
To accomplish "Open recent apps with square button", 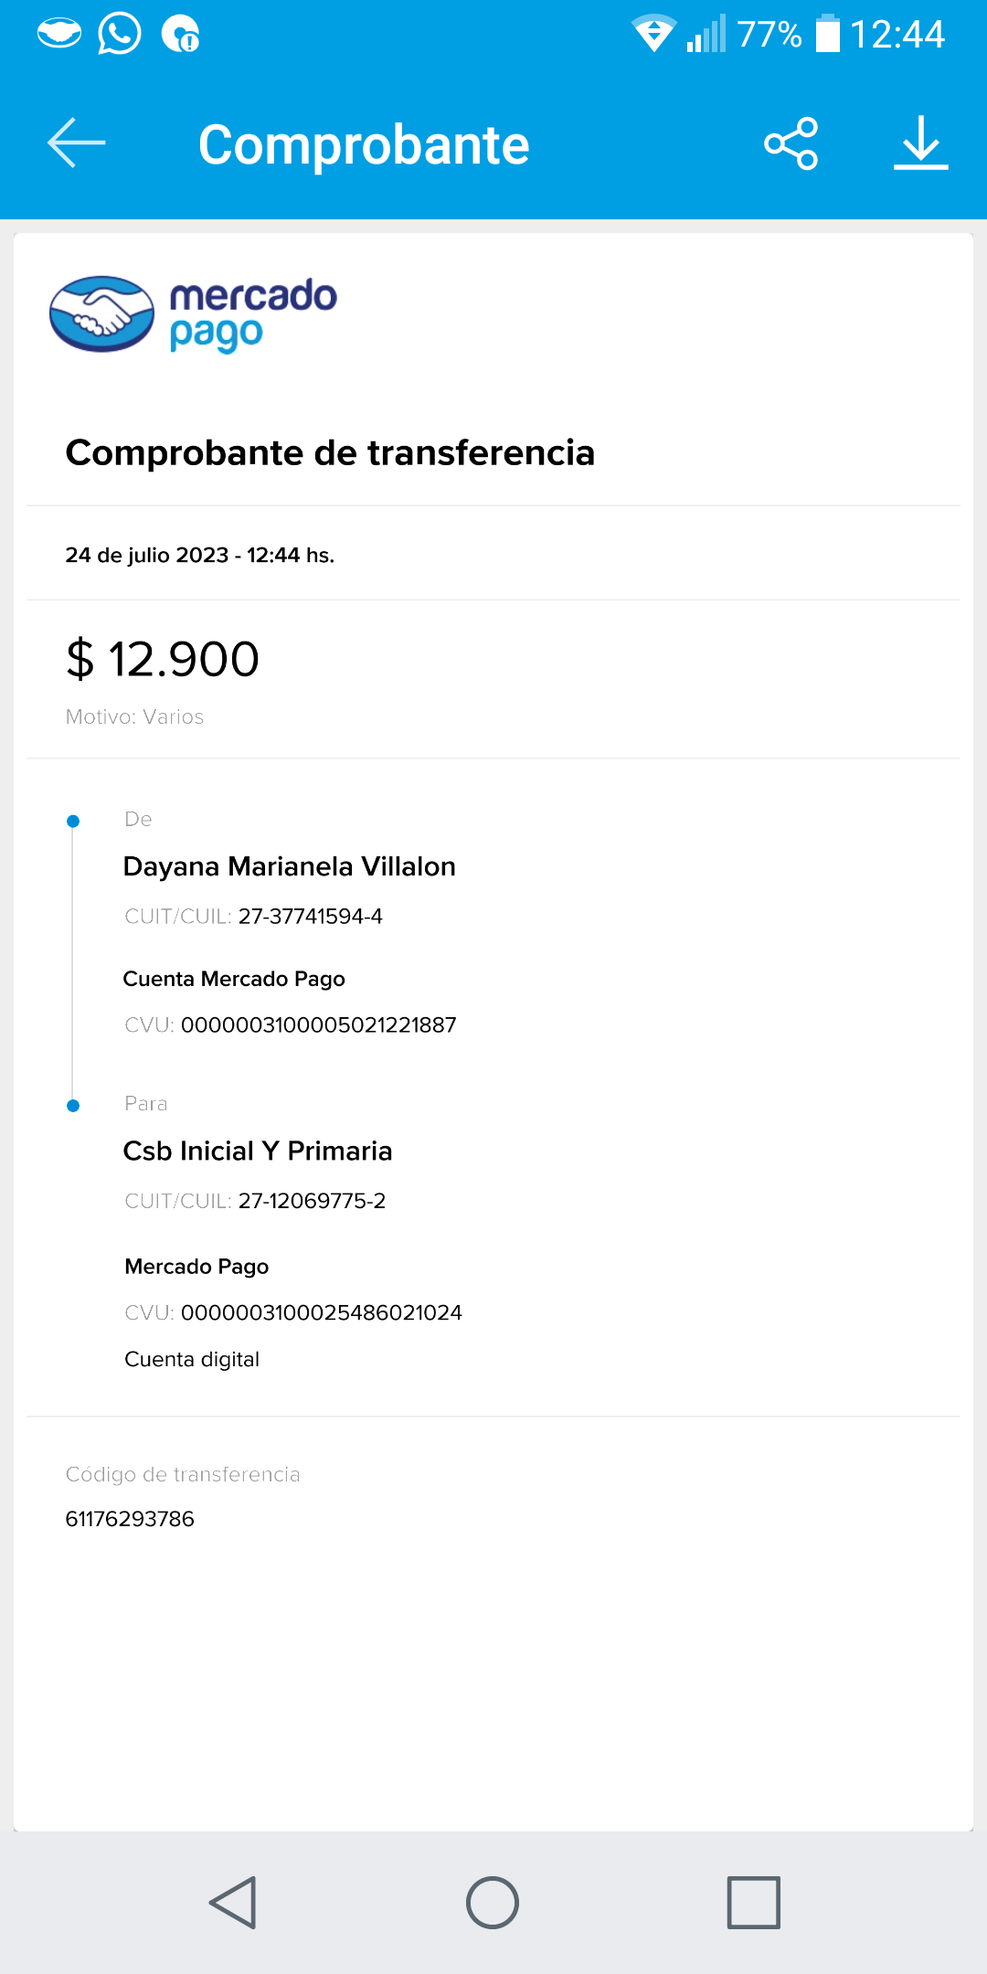I will click(753, 1903).
